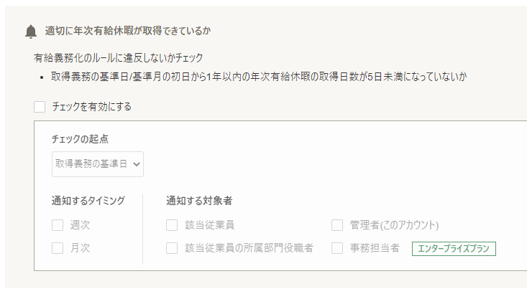Click the 事務担当者 label text
The width and height of the screenshot is (527, 294).
coord(375,248)
